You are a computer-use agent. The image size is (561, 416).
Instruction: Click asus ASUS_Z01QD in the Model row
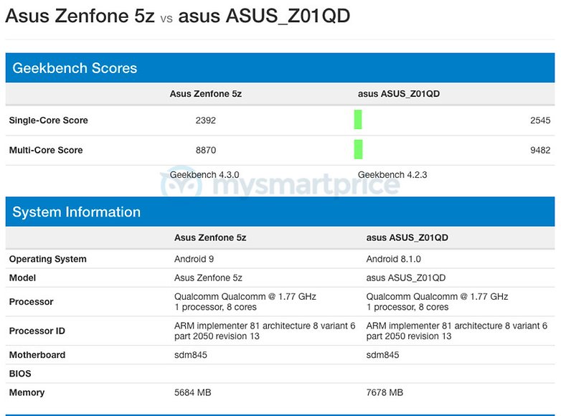tap(406, 278)
